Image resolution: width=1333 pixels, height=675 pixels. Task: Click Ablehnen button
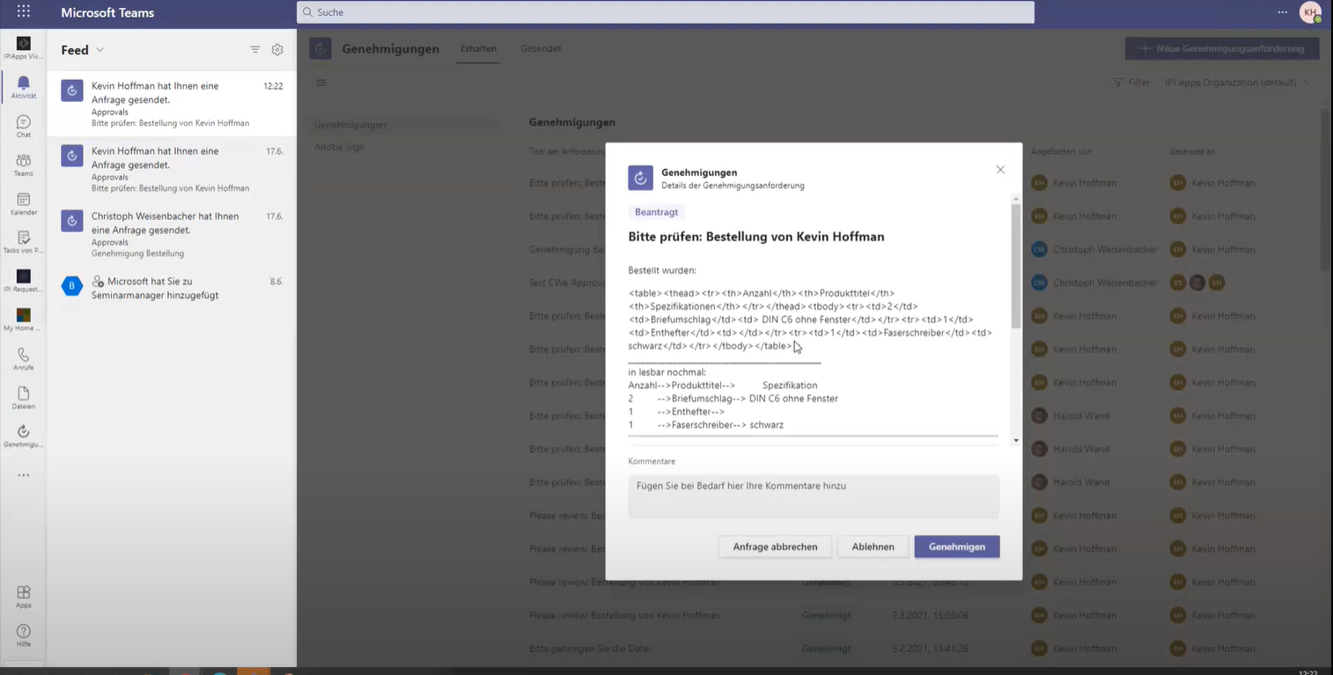pyautogui.click(x=873, y=547)
